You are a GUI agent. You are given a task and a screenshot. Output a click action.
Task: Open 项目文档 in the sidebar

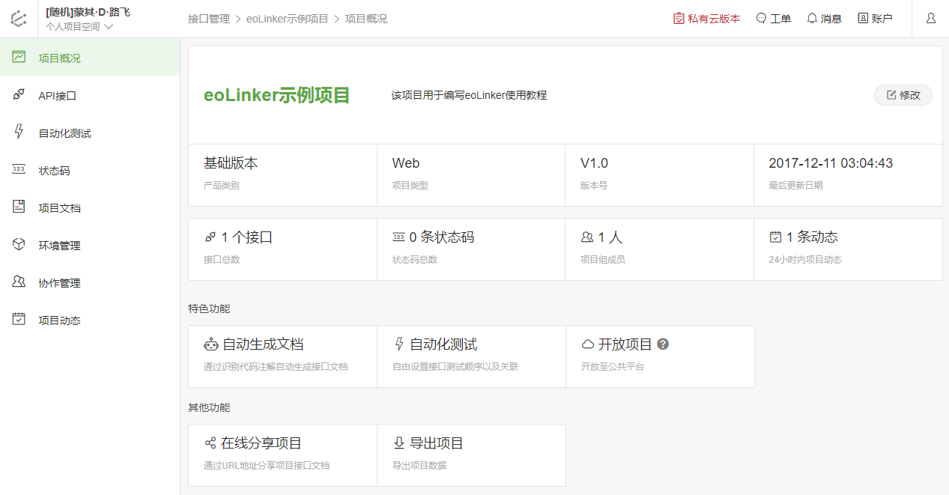(90, 207)
